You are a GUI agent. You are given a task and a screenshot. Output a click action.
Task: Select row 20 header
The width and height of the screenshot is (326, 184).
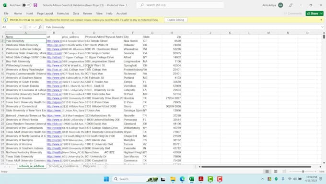point(3,115)
